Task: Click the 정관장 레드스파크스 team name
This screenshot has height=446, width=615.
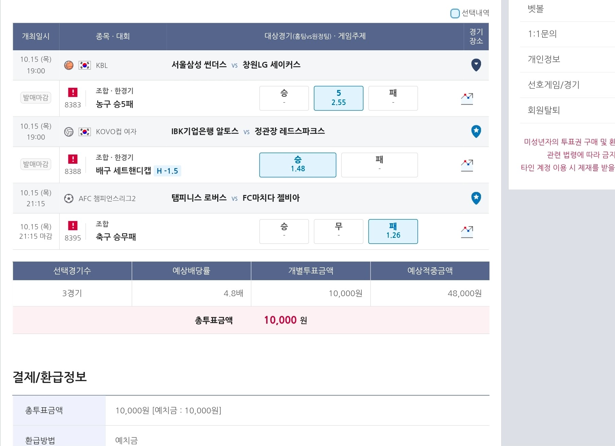Action: [290, 131]
